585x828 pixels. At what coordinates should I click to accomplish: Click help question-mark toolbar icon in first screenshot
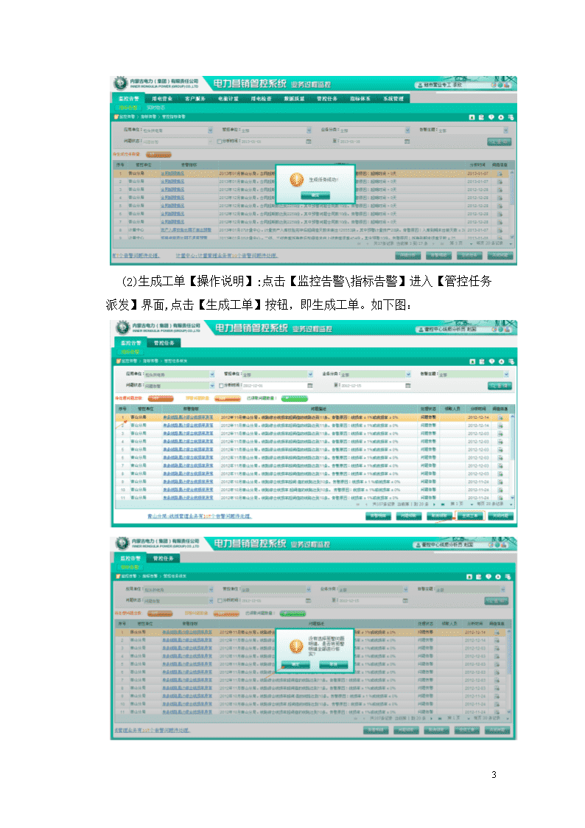(491, 117)
